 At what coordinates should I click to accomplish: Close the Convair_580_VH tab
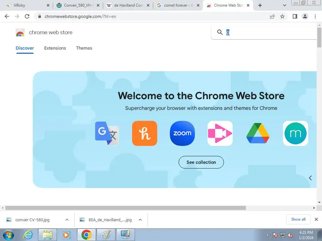tap(98, 5)
